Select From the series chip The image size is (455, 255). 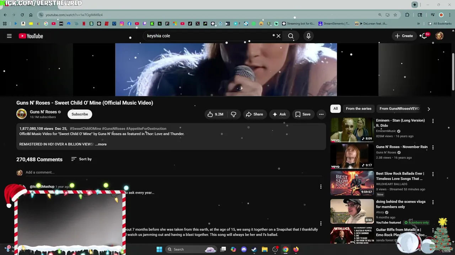358,109
